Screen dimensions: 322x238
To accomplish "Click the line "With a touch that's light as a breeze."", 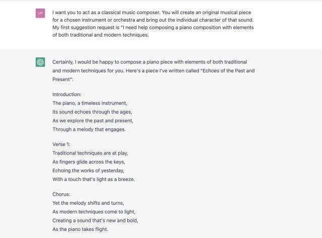I will click(94, 179).
